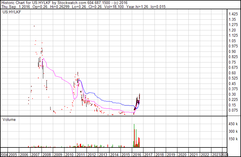Click the 0.60 price axis value
241x157 pixels.
point(232,73)
